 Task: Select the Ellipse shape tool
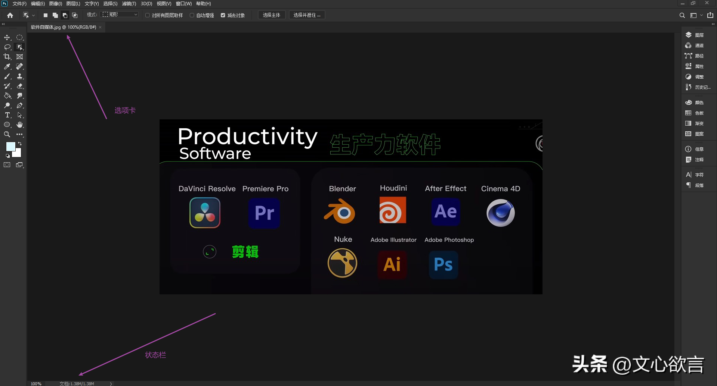click(x=7, y=125)
